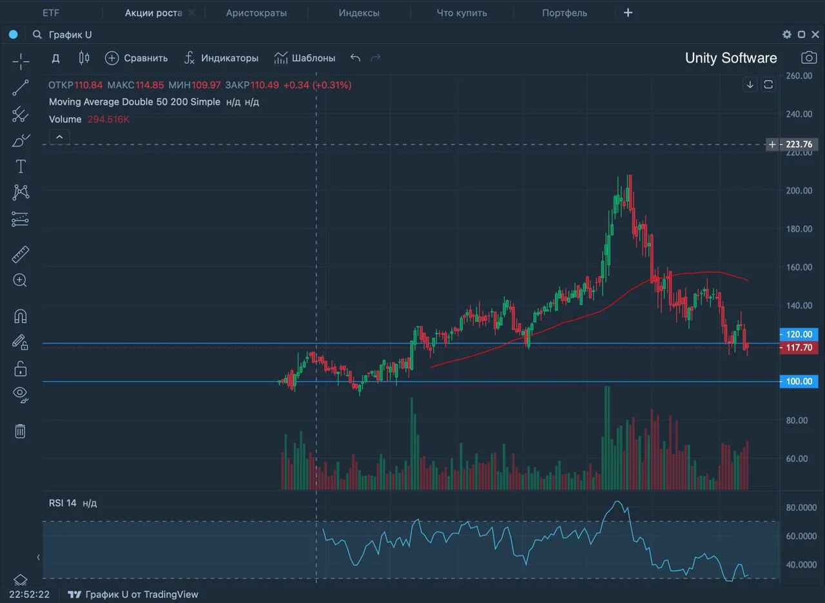Image resolution: width=825 pixels, height=603 pixels.
Task: Select the Volume indicator legend
Action: click(x=65, y=119)
